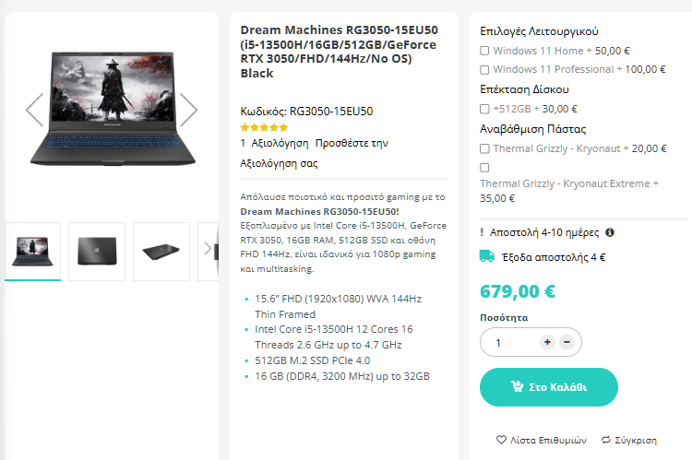
Task: Show the previous product image with left arrow
Action: point(34,110)
